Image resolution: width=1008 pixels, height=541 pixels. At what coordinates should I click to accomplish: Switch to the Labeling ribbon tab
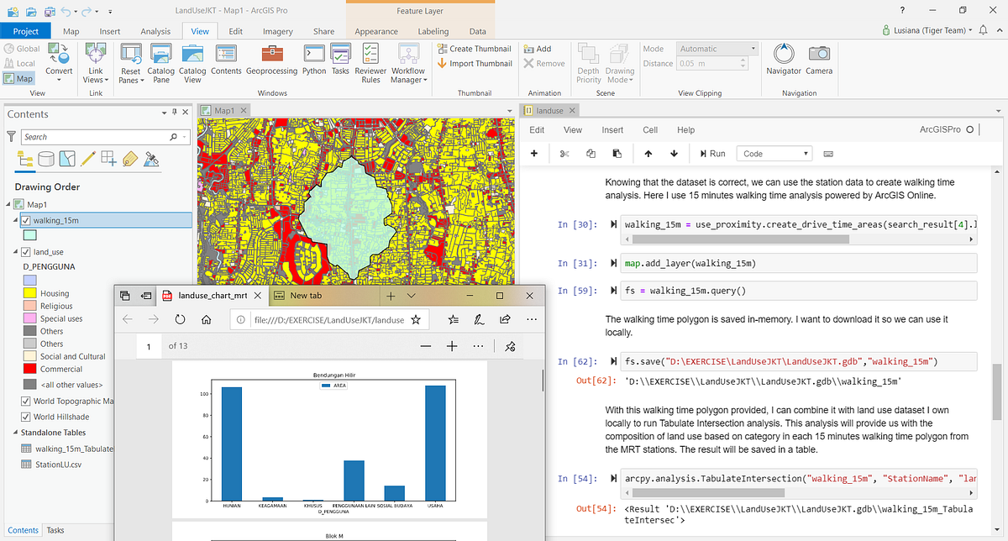point(433,30)
